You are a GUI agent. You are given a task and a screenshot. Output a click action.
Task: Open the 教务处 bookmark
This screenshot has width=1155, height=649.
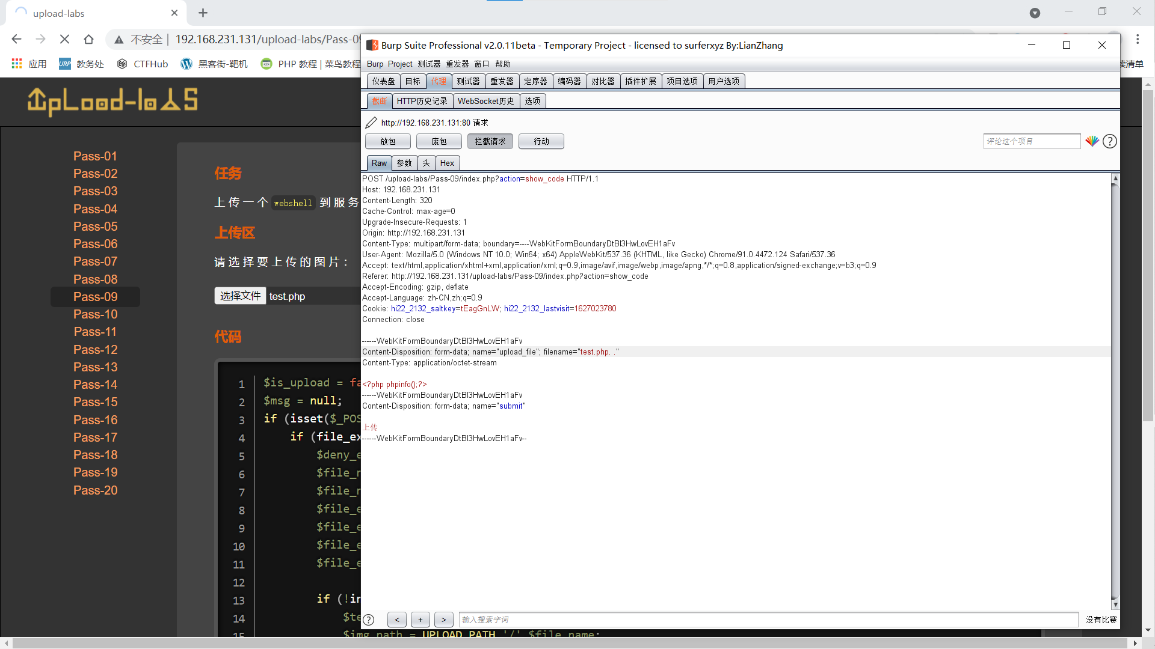[x=81, y=64]
